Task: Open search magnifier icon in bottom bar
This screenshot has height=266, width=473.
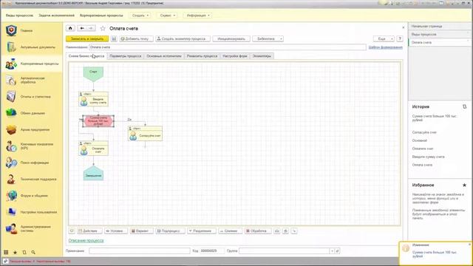Action: [x=33, y=253]
